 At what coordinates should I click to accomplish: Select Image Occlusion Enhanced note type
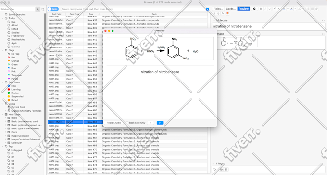25,139
